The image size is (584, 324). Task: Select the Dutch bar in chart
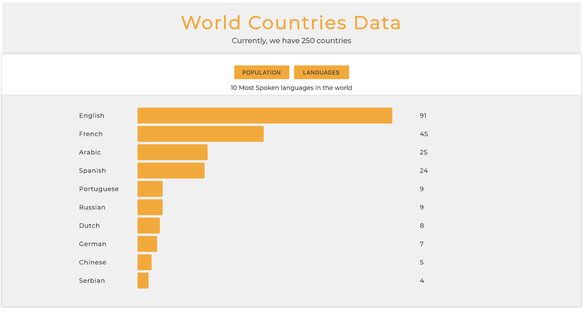point(149,226)
